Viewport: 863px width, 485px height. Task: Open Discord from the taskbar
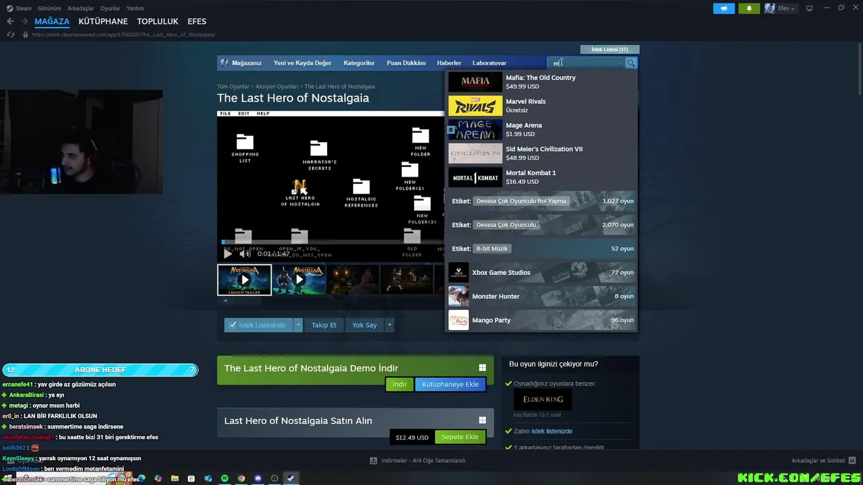258,478
